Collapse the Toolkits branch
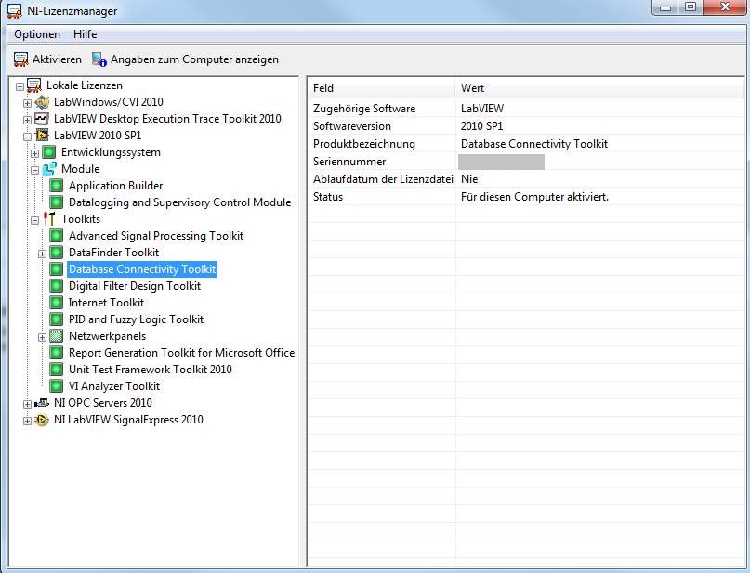Image resolution: width=750 pixels, height=573 pixels. click(35, 220)
